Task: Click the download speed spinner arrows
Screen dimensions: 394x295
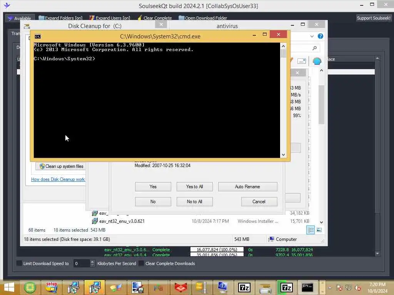Action: [x=92, y=263]
